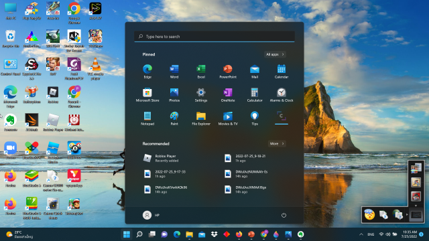Open the blue notification count badge
Viewport: 429px width, 241px height.
[x=422, y=234]
